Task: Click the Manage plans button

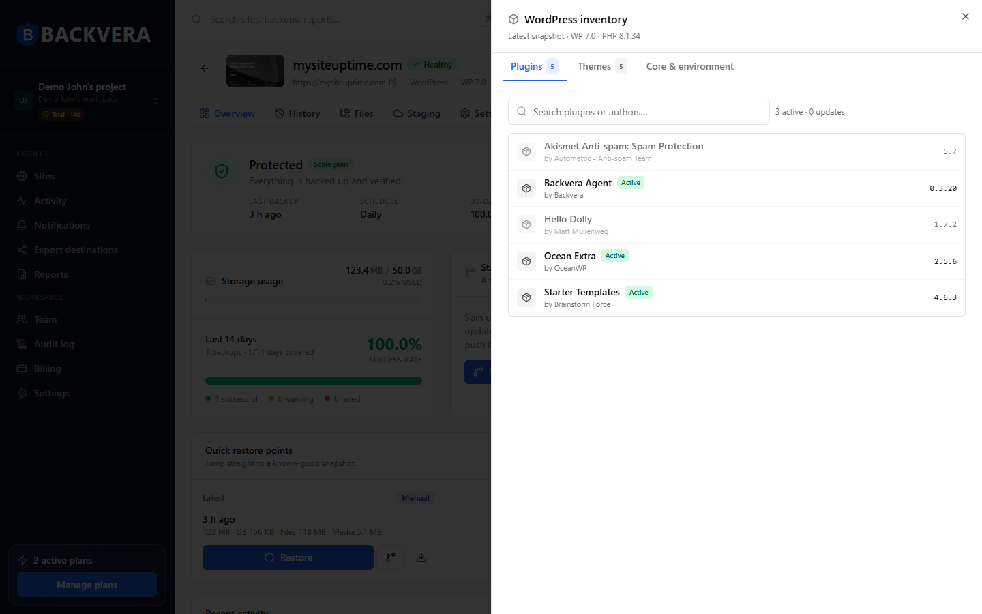Action: [87, 585]
